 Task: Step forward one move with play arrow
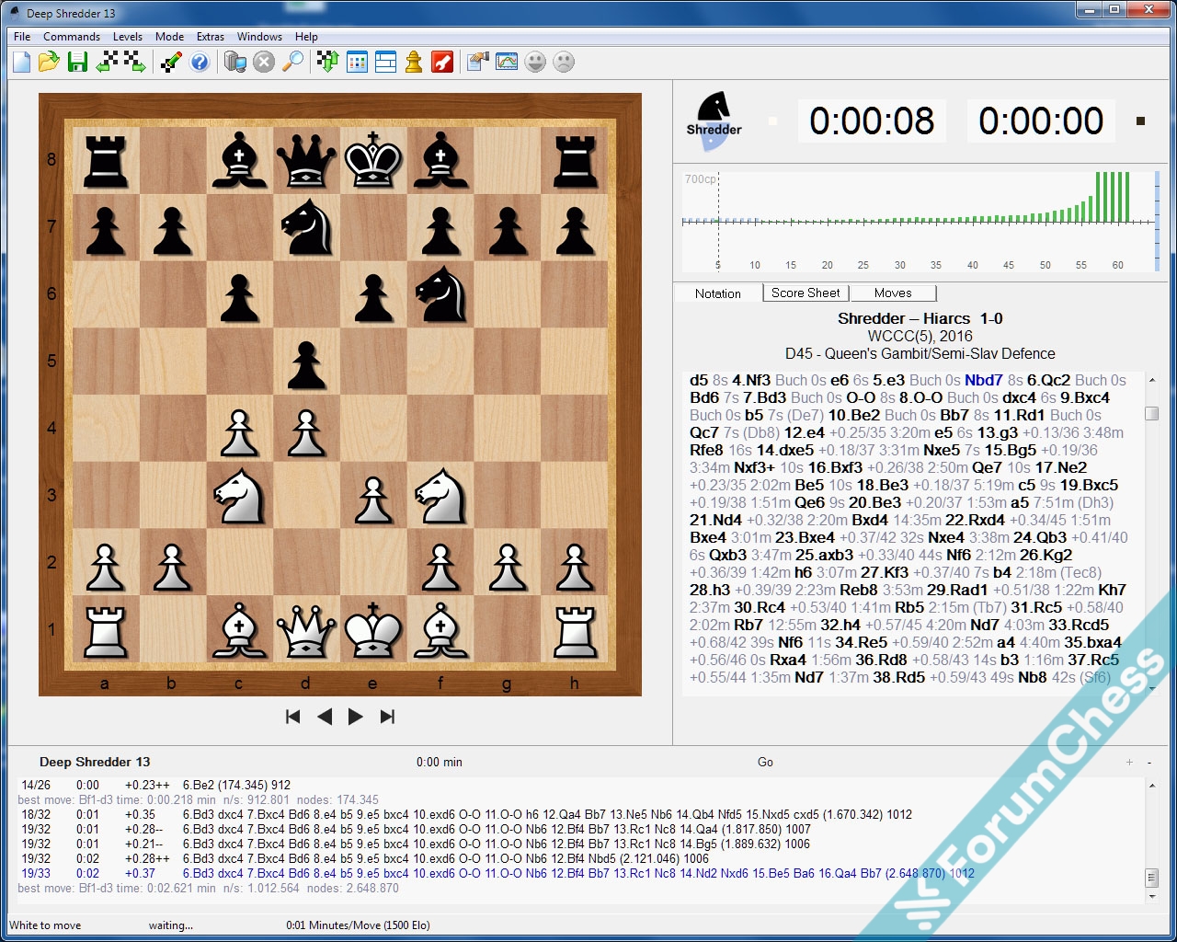(x=356, y=717)
